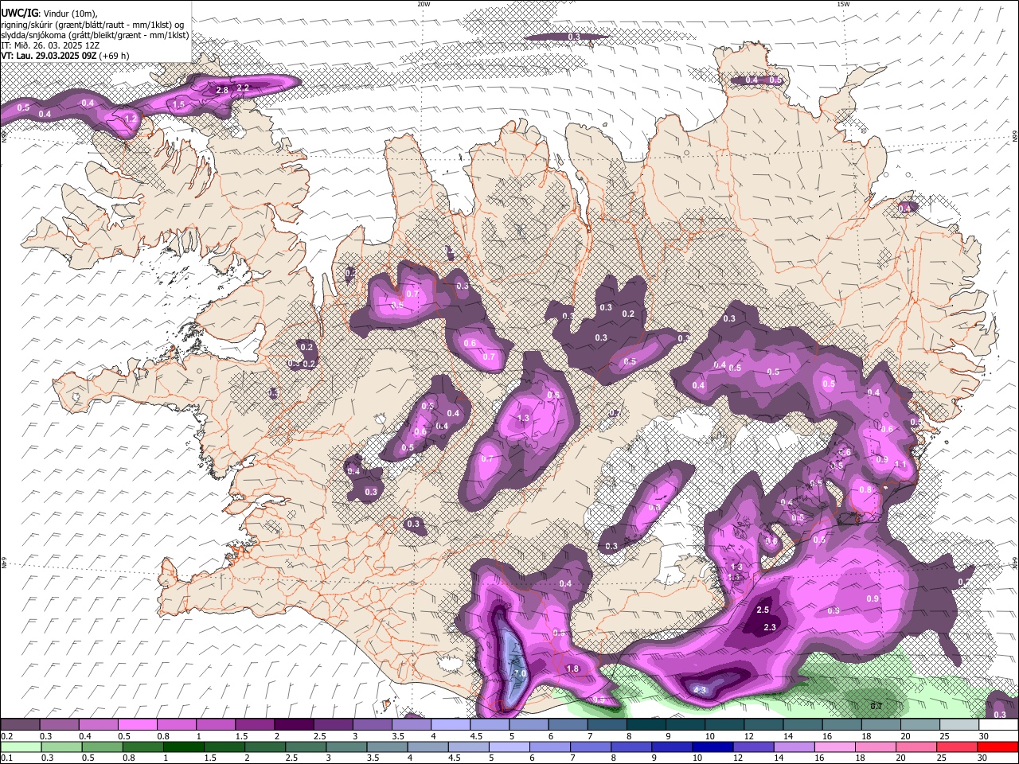The height and width of the screenshot is (764, 1019).
Task: Click the pink bottom-row swatch at 18
Action: [x=875, y=746]
